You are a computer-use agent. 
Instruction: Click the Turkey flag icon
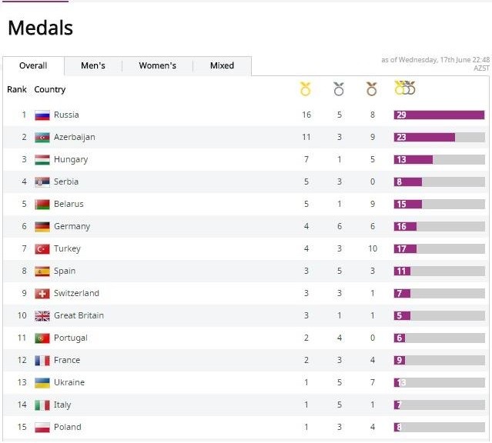[x=42, y=249]
